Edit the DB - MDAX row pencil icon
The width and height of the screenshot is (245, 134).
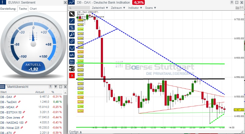click(x=17, y=107)
